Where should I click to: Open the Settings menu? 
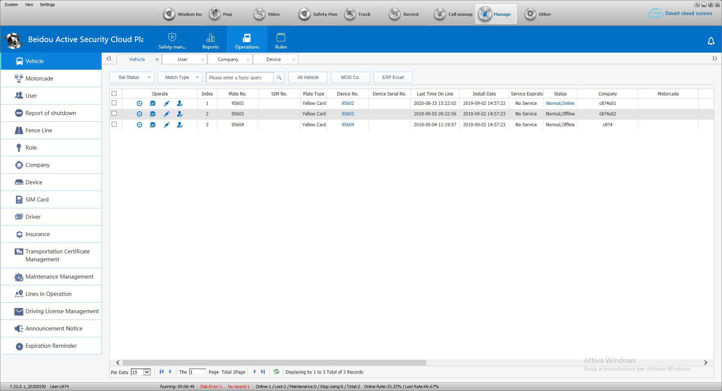47,5
